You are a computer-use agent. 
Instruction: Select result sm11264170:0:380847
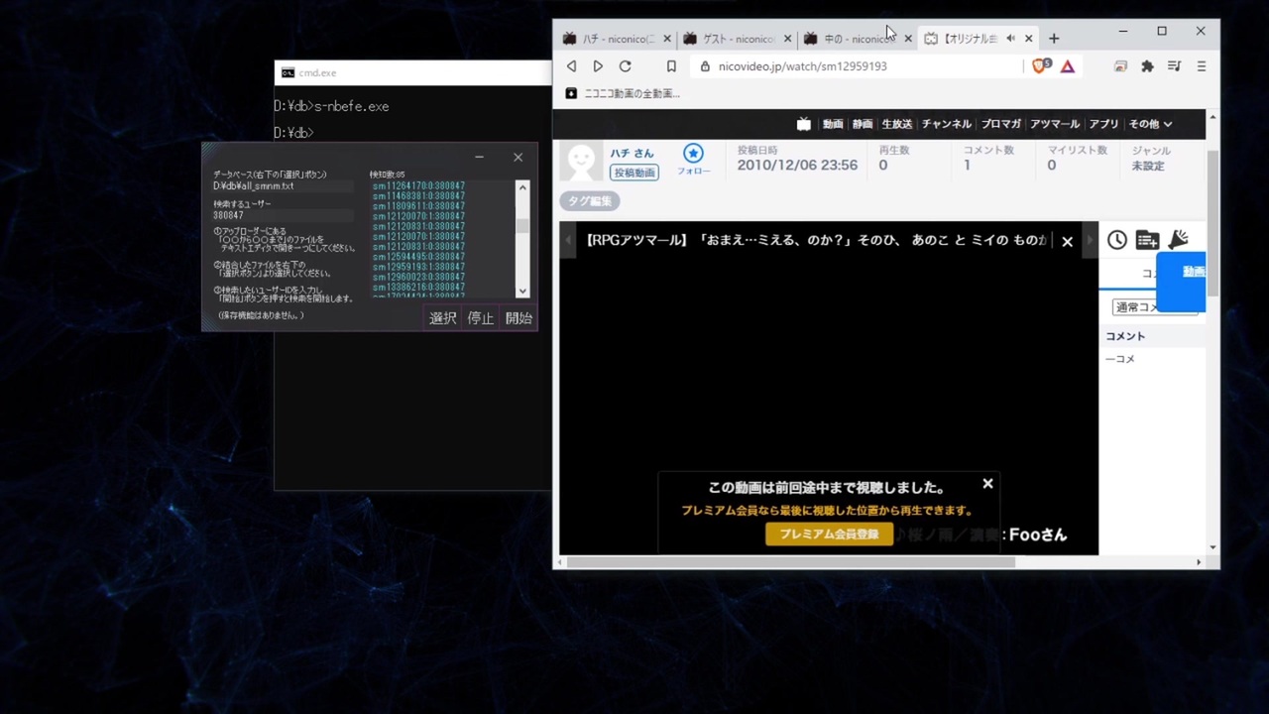[418, 185]
